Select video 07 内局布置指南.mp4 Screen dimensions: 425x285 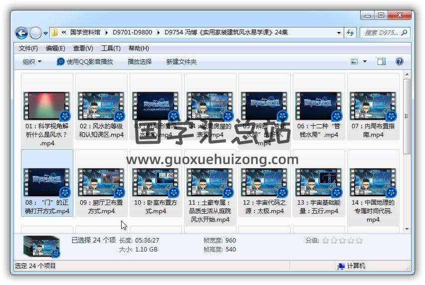[373, 106]
